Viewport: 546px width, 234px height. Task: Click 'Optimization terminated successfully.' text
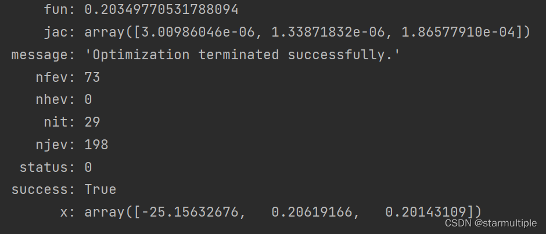(x=243, y=55)
